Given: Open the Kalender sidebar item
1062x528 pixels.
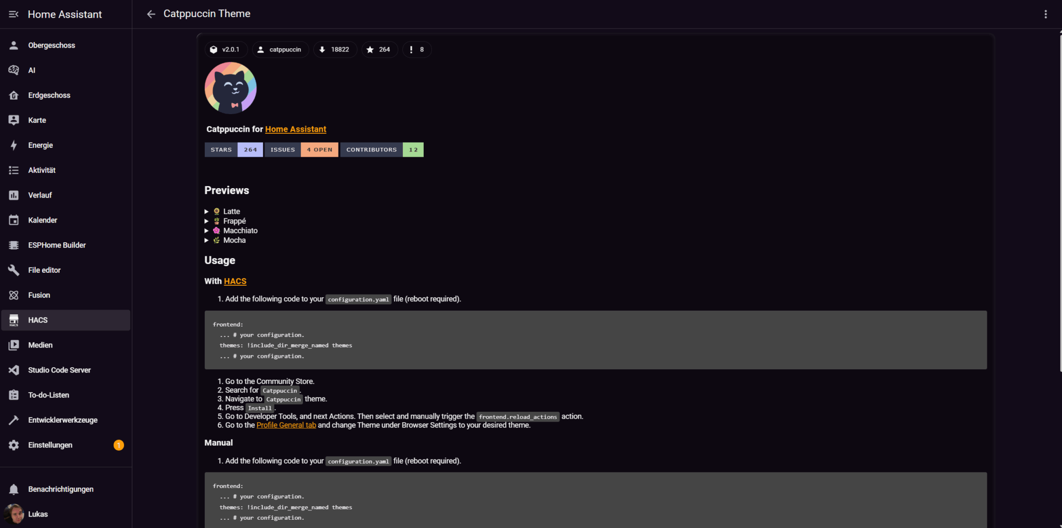Looking at the screenshot, I should [66, 220].
